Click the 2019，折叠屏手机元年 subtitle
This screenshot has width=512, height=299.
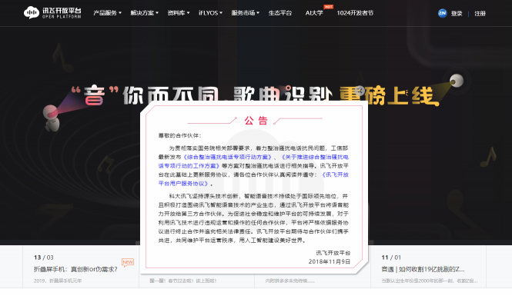point(58,281)
